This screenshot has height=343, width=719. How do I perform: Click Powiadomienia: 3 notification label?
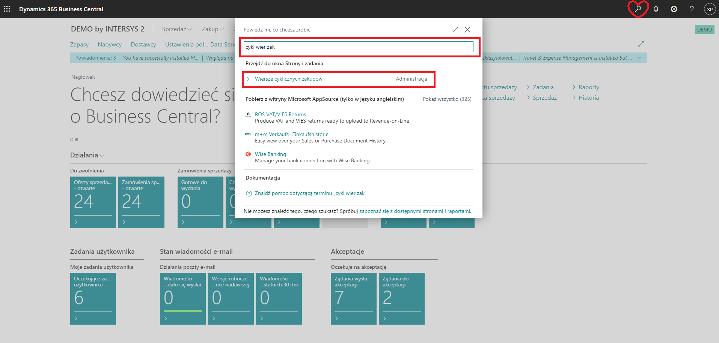pyautogui.click(x=96, y=58)
